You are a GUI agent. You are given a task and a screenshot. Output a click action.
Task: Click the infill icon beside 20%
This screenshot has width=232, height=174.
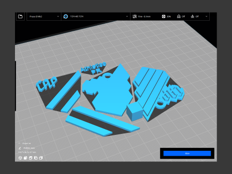(x=163, y=16)
